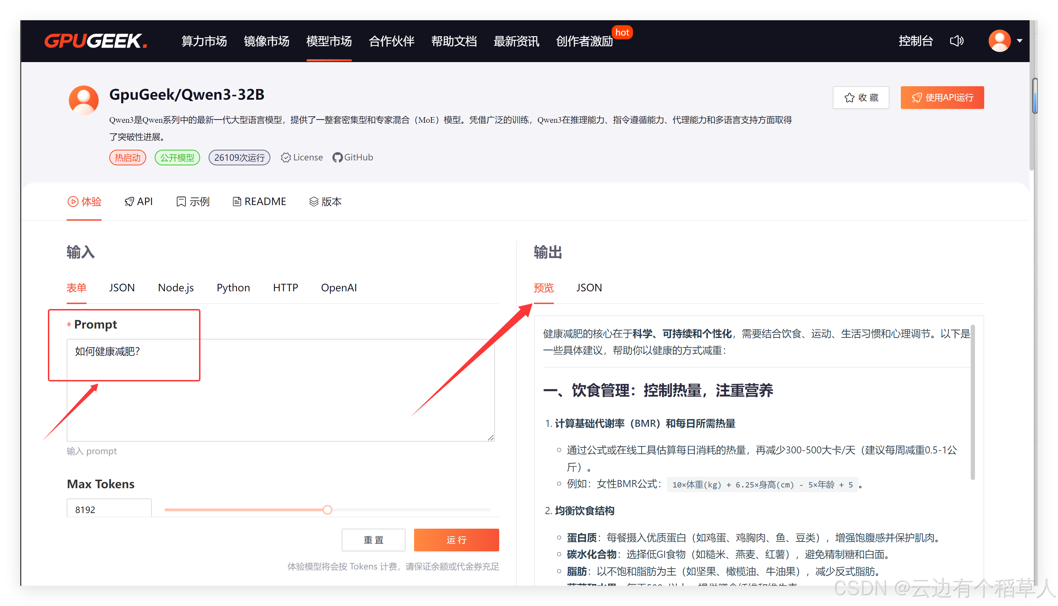Image resolution: width=1058 pixels, height=606 pixels.
Task: Switch to the API rocket tab
Action: (139, 202)
